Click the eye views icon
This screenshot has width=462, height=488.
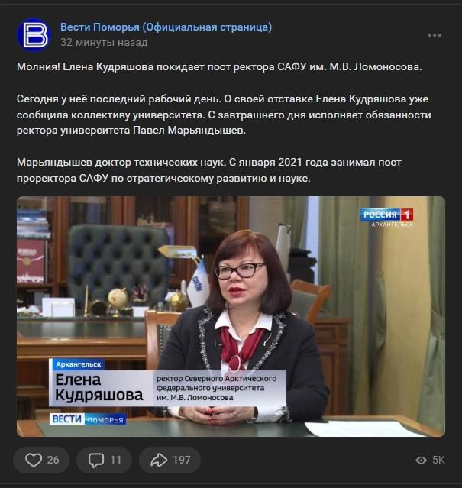click(421, 460)
